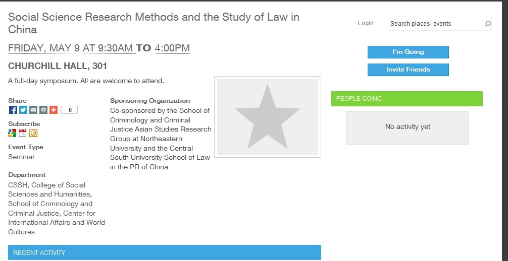Click the Search places, events field
The image size is (508, 261).
435,24
